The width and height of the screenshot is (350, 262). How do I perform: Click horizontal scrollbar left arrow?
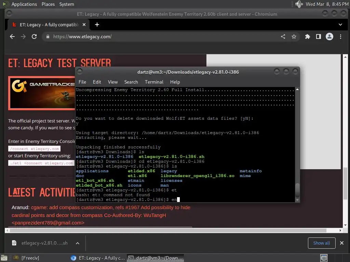pyautogui.click(x=7, y=230)
